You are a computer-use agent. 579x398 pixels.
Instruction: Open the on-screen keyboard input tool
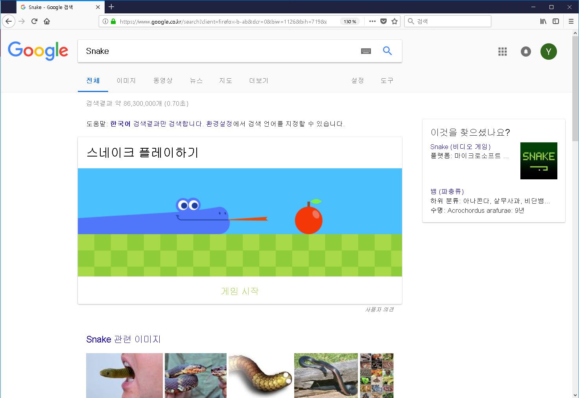pyautogui.click(x=366, y=51)
